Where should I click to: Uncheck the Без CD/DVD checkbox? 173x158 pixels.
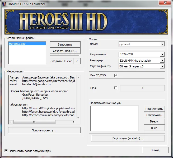[x=115, y=75]
